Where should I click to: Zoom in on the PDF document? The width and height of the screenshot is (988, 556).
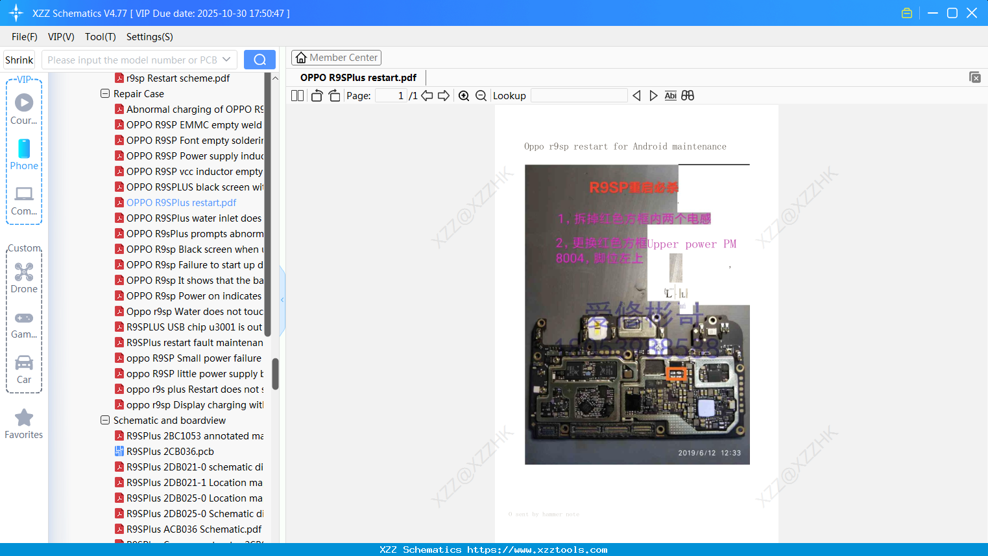point(464,96)
